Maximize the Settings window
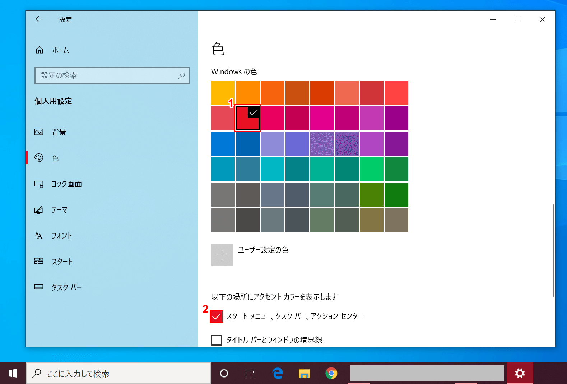The width and height of the screenshot is (567, 384). coord(517,19)
